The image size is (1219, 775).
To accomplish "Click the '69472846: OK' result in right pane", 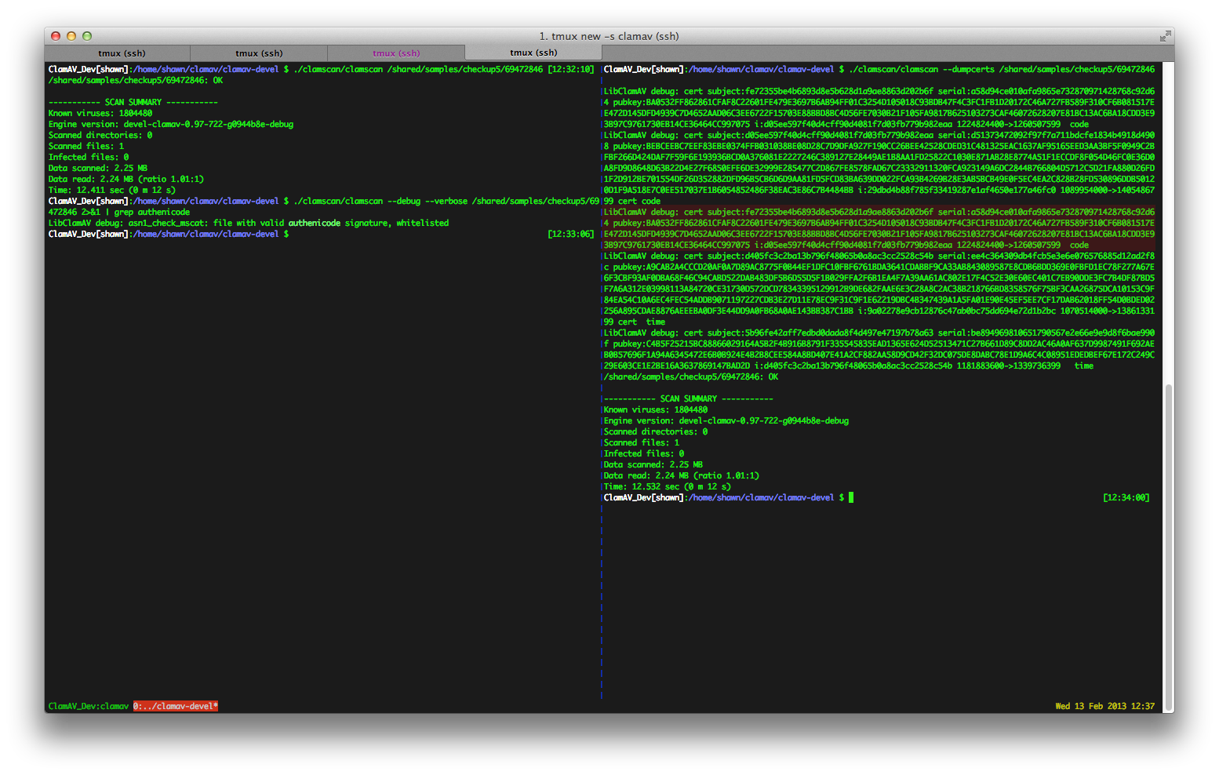I will coord(691,377).
